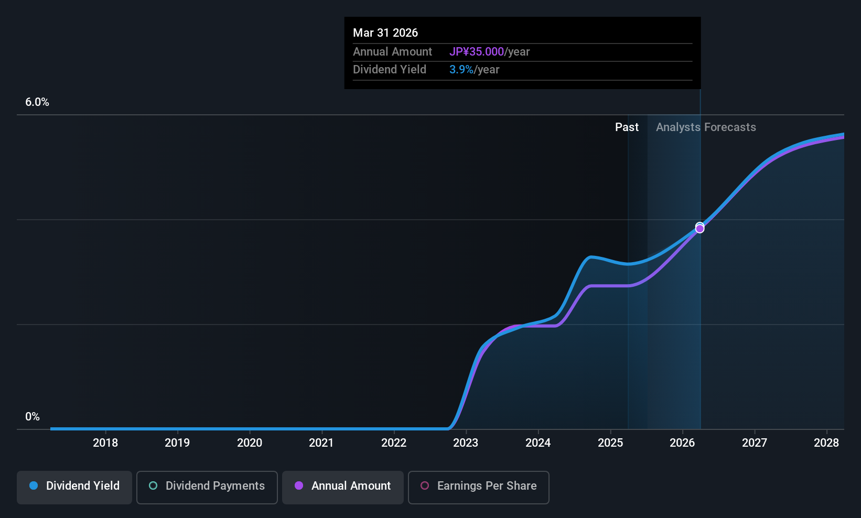Toggle the Annual Amount series

[343, 487]
